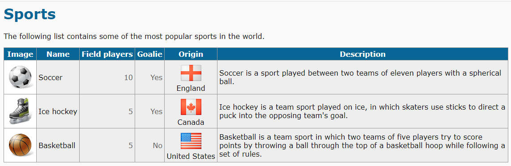Click the soccer ball image
Image resolution: width=511 pixels, height=166 pixels.
coord(20,77)
